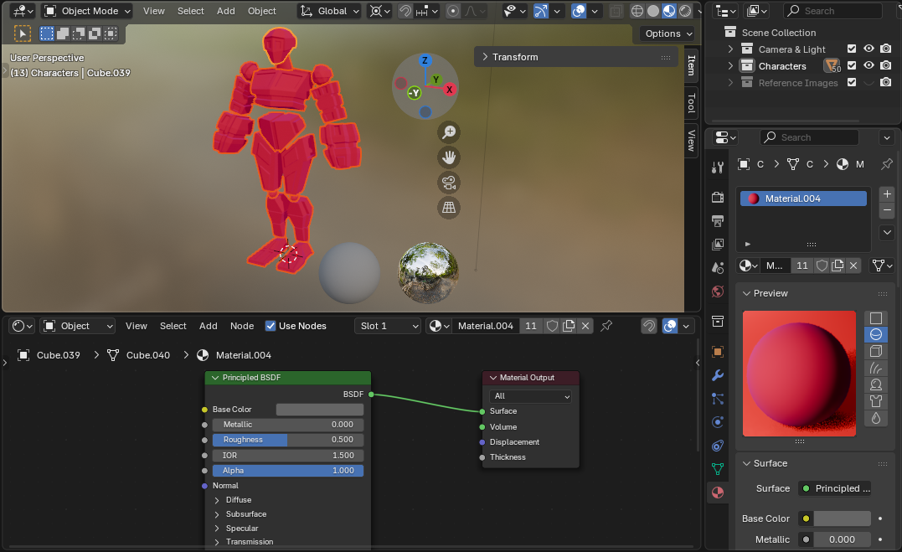
Task: Toggle camera view icon in viewport
Action: click(449, 183)
